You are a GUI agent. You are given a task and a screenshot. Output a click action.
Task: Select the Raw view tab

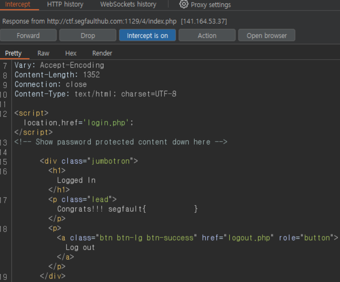(43, 53)
